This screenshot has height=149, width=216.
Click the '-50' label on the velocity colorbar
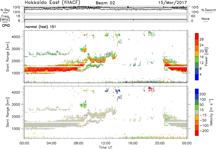click(x=203, y=120)
